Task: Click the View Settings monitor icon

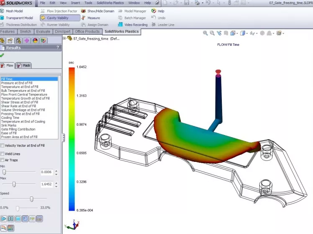Action: tap(279, 33)
